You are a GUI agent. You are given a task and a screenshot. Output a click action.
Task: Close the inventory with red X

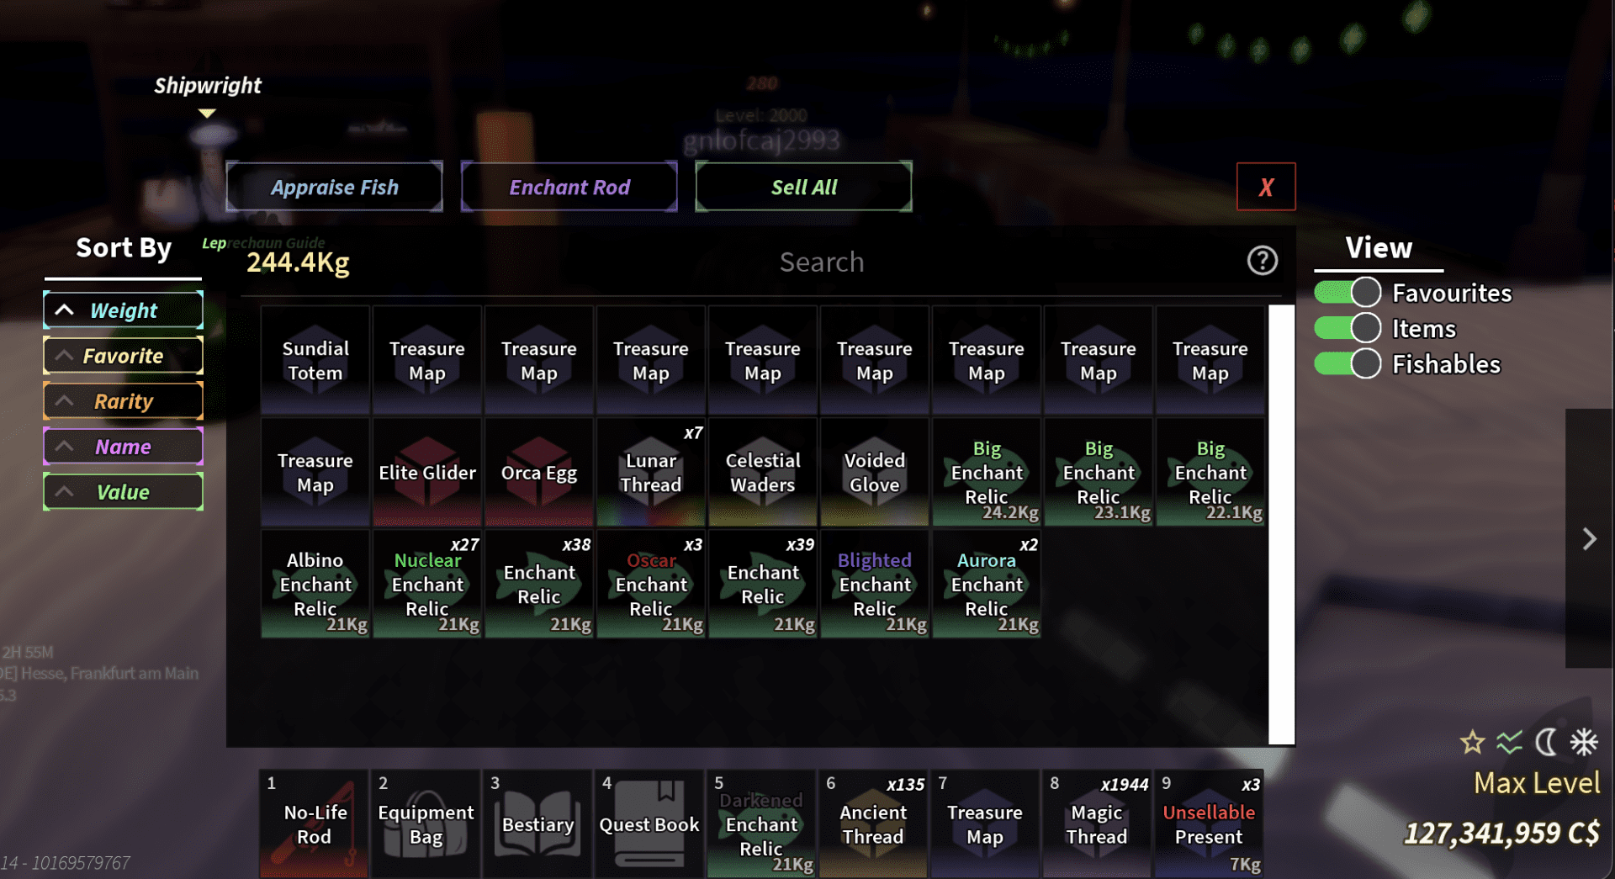[1266, 187]
